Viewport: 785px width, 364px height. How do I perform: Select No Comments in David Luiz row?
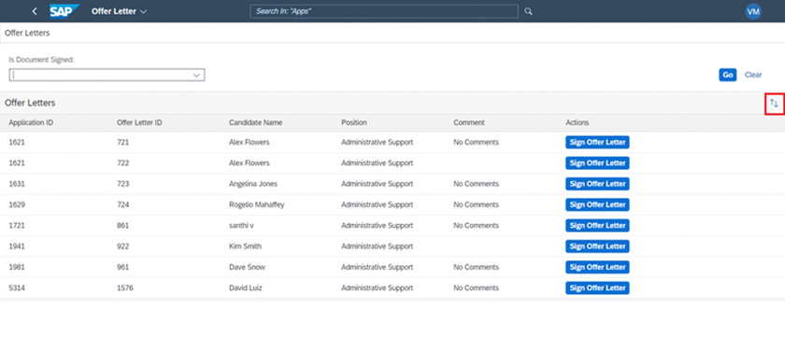[476, 288]
